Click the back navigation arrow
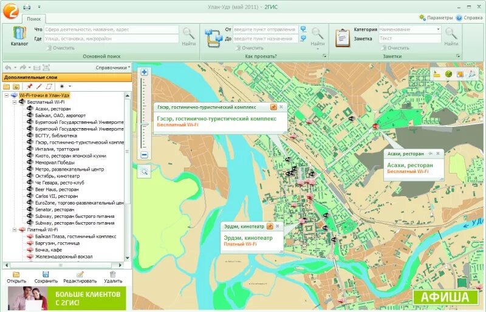This screenshot has width=486, height=312. [8, 67]
